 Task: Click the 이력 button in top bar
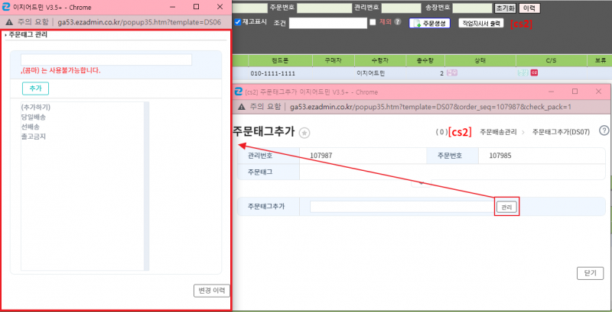coord(529,8)
